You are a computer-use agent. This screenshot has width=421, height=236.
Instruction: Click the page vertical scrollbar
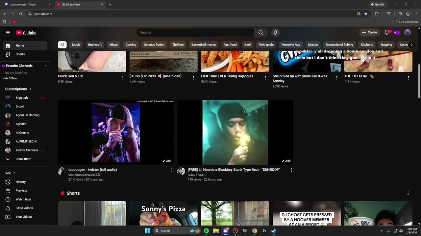(x=419, y=81)
